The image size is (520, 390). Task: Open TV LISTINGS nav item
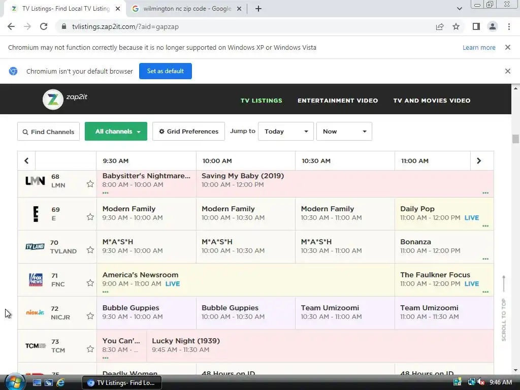(x=262, y=101)
